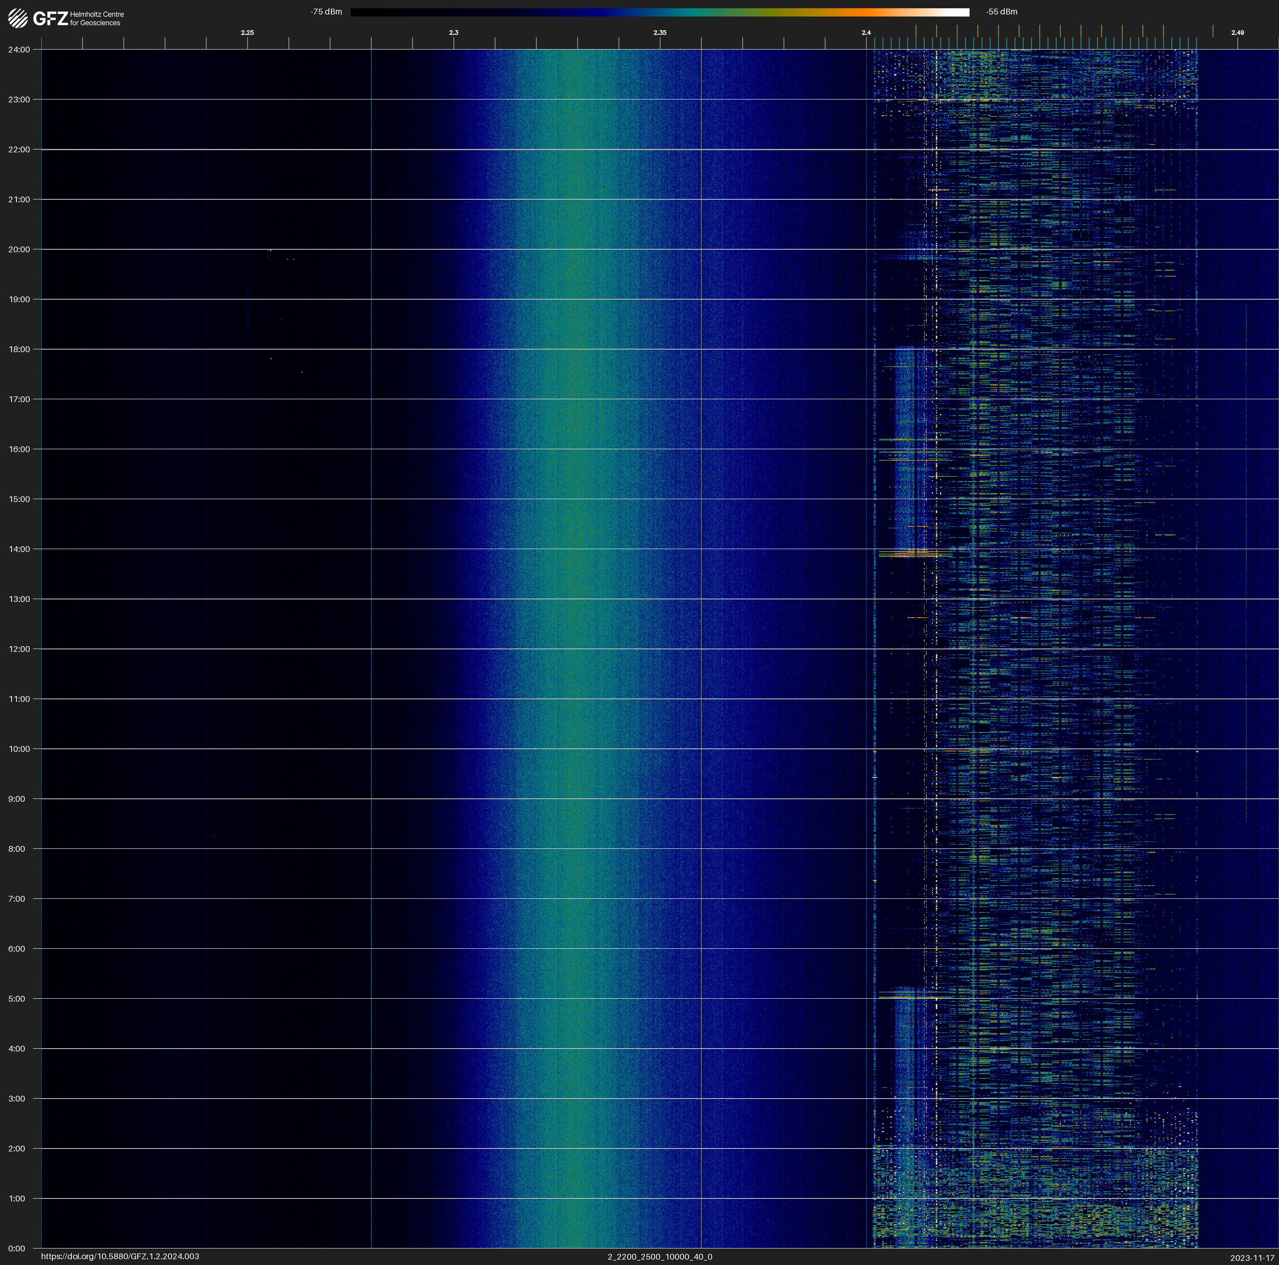The width and height of the screenshot is (1279, 1265).
Task: Click the 2023-11-17 date label
Action: click(x=1252, y=1258)
